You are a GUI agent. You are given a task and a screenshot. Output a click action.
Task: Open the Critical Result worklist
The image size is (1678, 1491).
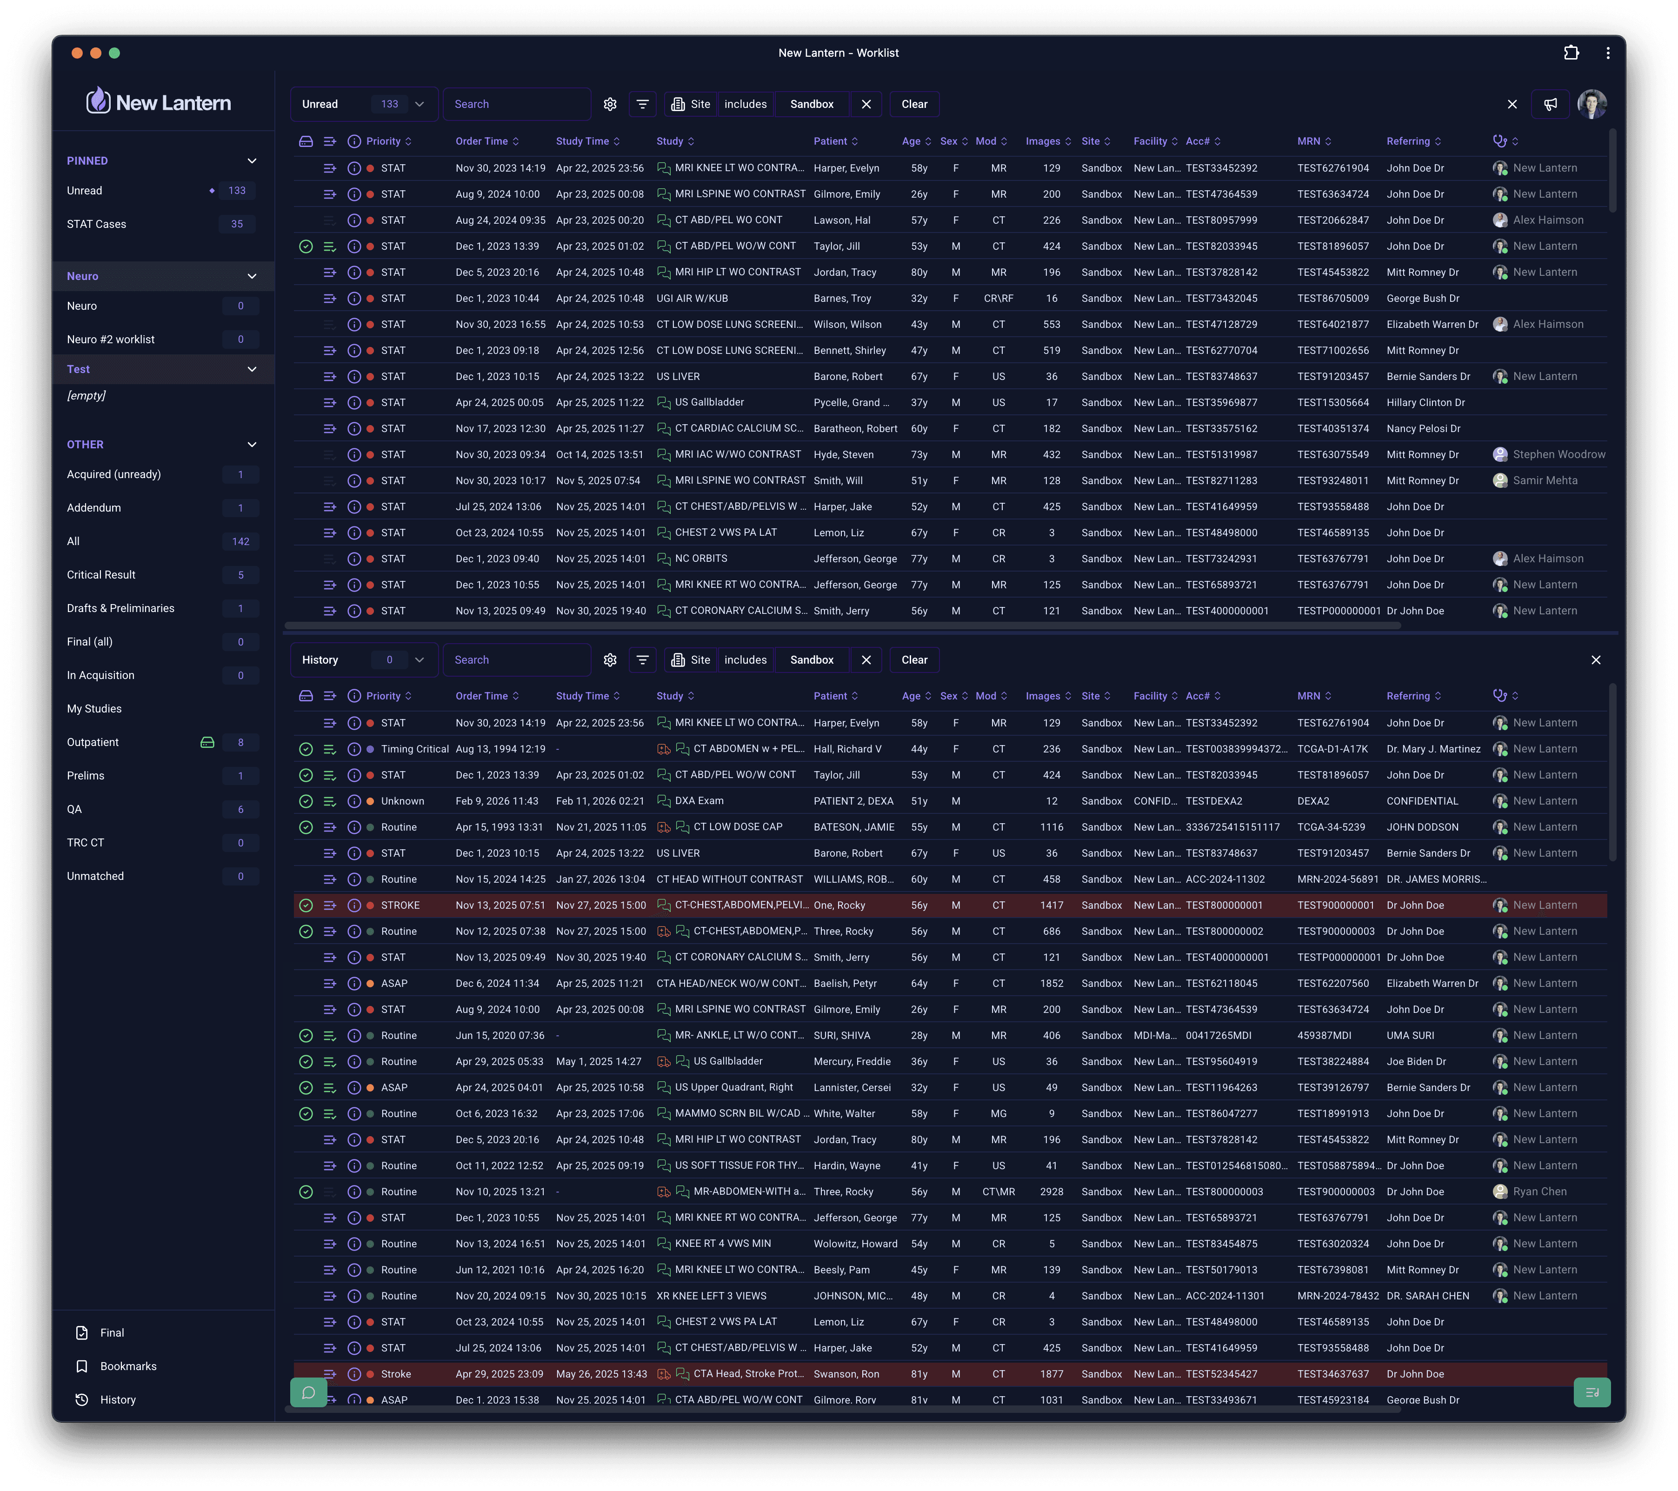[101, 575]
